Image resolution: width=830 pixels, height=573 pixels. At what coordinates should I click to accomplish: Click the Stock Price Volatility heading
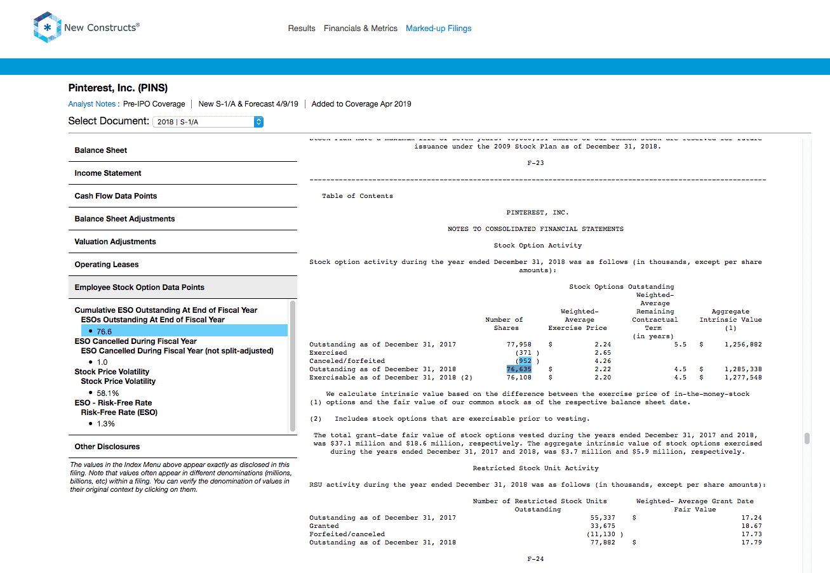coord(112,372)
